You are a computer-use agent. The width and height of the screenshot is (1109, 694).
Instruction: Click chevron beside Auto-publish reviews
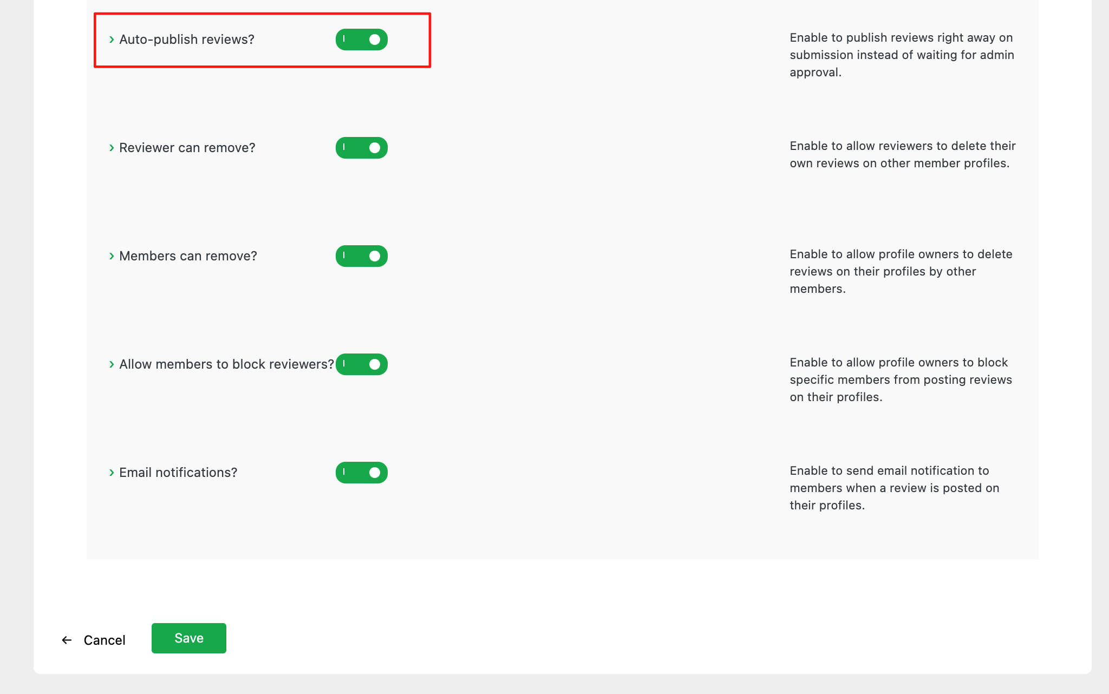(x=112, y=40)
